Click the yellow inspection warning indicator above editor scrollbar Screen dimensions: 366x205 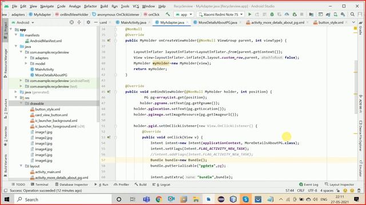(355, 28)
